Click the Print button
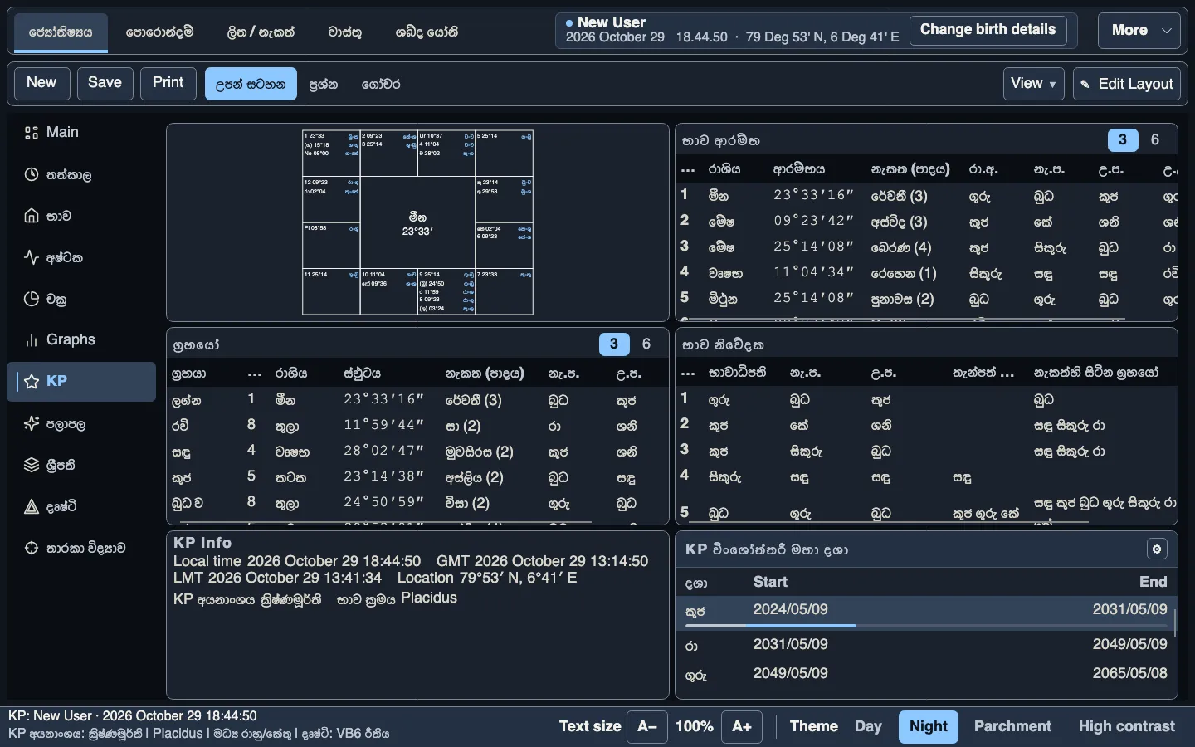1195x747 pixels. click(x=168, y=83)
